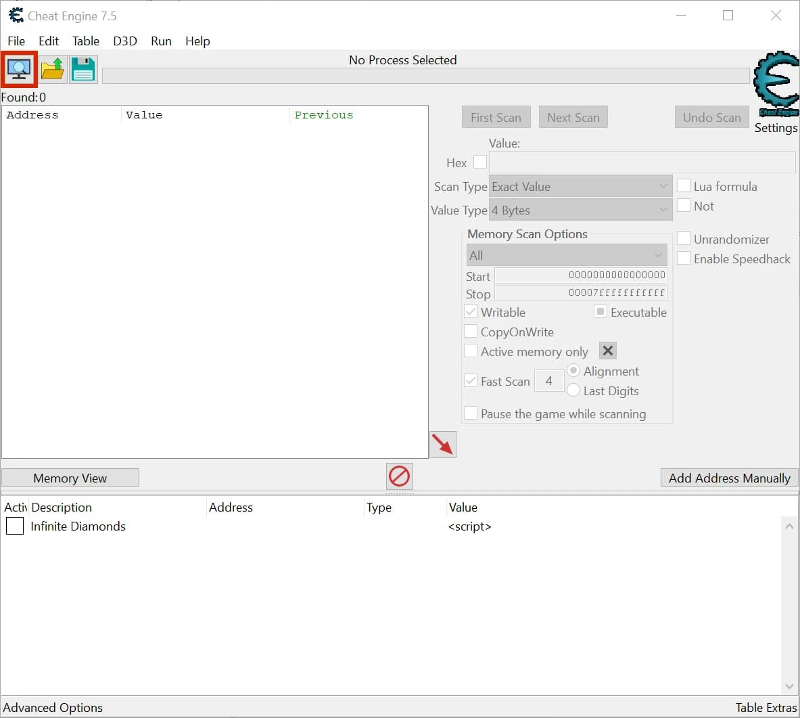Open the Table menu
Viewport: 800px width, 718px height.
(x=86, y=41)
